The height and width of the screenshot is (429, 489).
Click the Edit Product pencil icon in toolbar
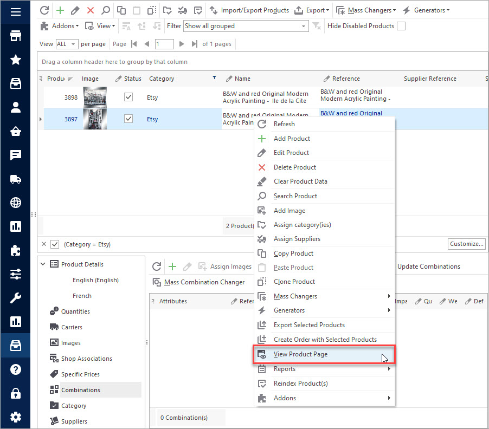[x=75, y=10]
